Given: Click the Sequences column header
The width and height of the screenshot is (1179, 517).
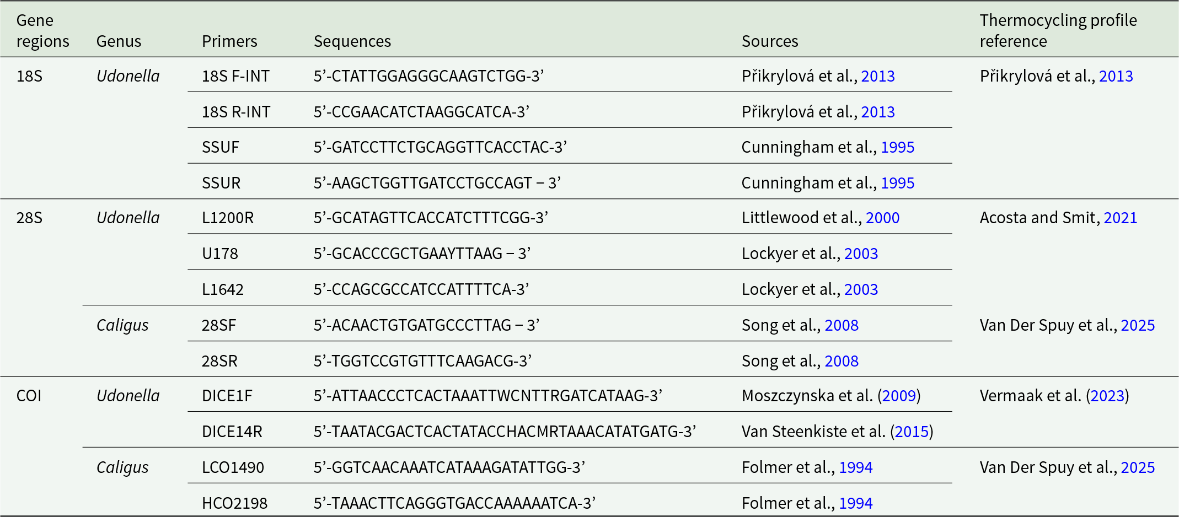Looking at the screenshot, I should [352, 41].
